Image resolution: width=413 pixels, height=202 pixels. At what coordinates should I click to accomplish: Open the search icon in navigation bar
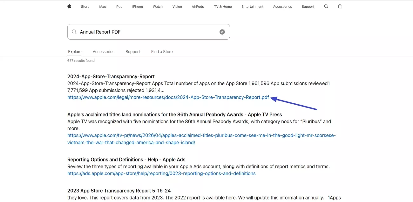[x=326, y=6]
